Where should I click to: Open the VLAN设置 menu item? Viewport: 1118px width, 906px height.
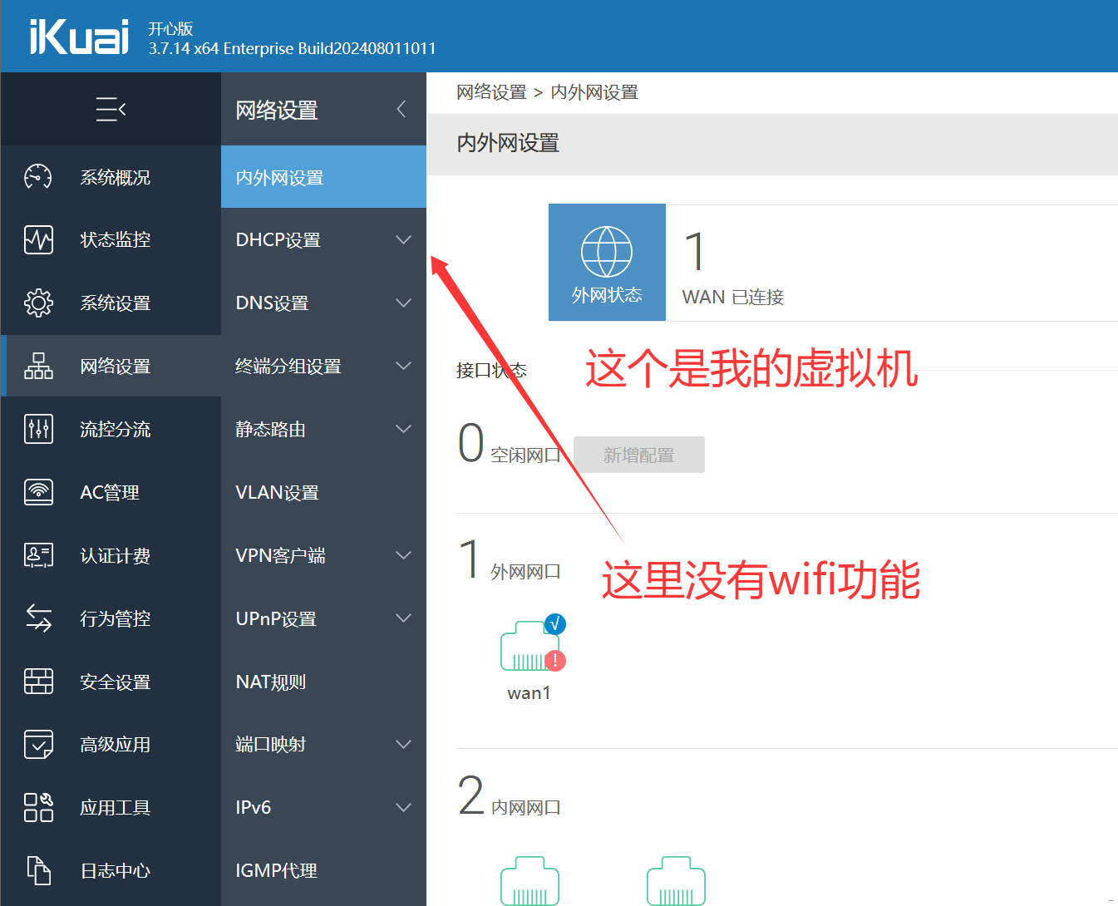pos(278,493)
